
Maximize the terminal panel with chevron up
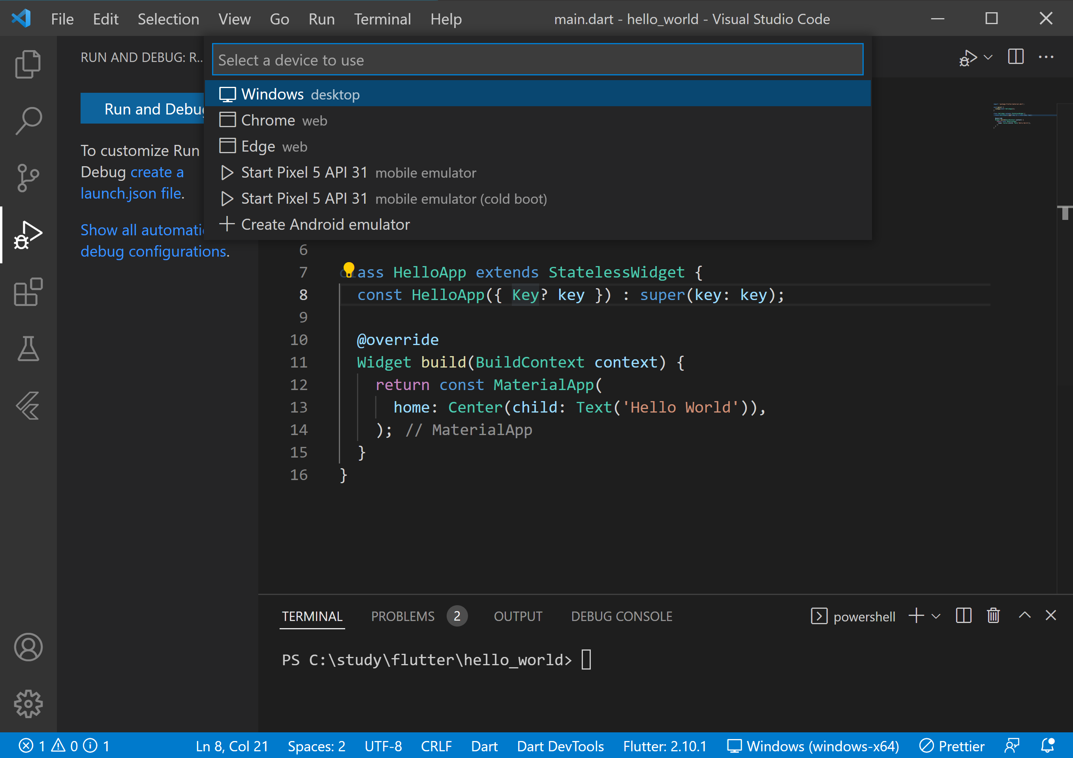point(1024,615)
